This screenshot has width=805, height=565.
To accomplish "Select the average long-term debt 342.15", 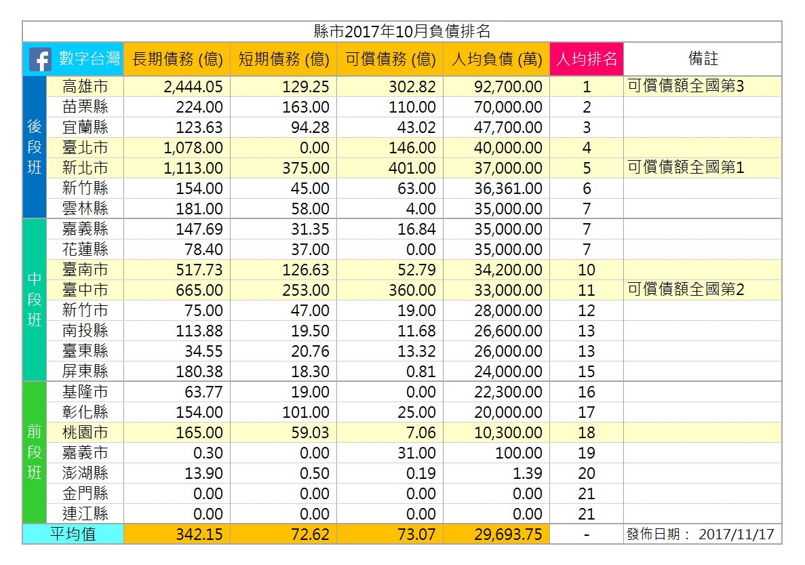I will tap(199, 534).
